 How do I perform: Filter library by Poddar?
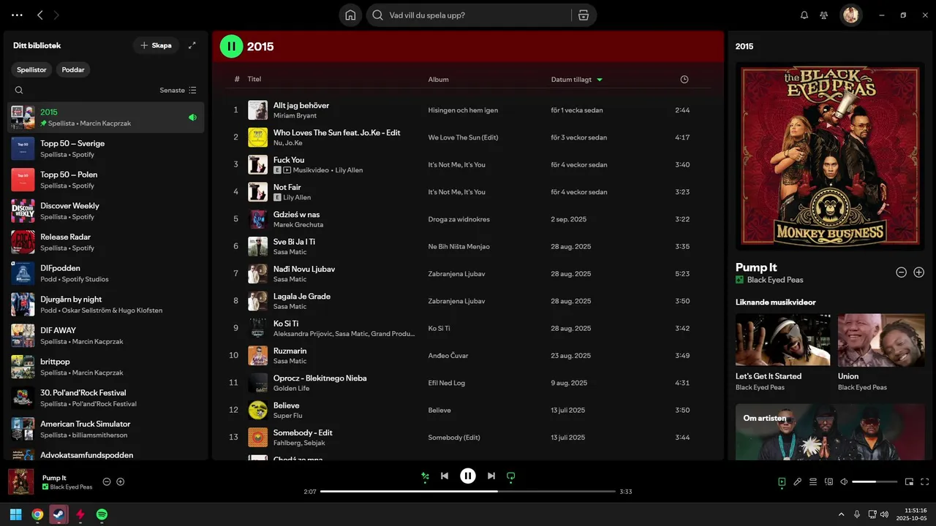click(x=73, y=69)
